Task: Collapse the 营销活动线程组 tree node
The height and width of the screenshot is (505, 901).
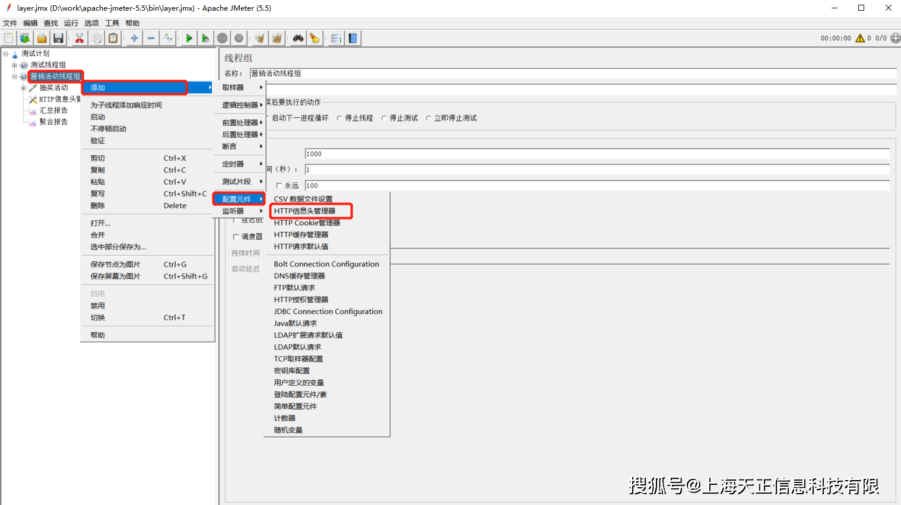Action: tap(14, 76)
